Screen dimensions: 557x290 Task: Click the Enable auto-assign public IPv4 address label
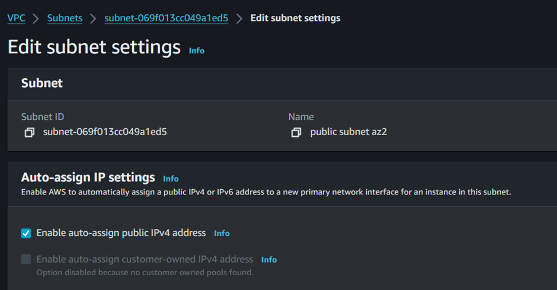click(x=121, y=233)
